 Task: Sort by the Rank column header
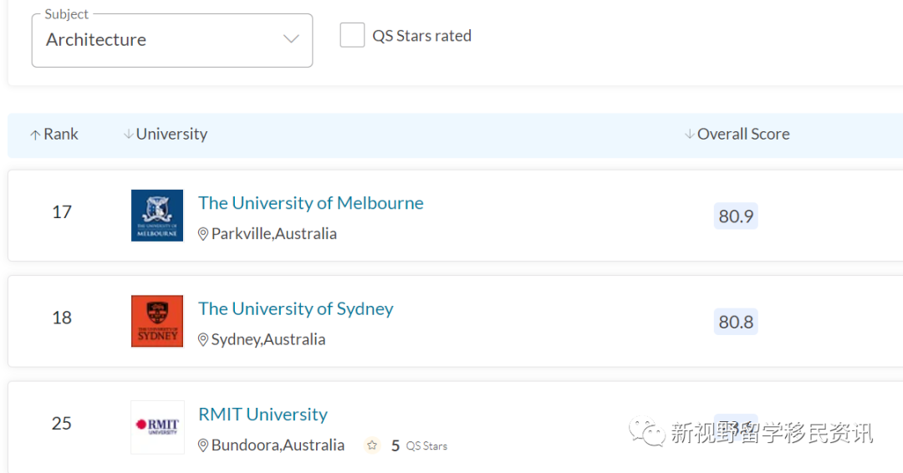point(54,134)
